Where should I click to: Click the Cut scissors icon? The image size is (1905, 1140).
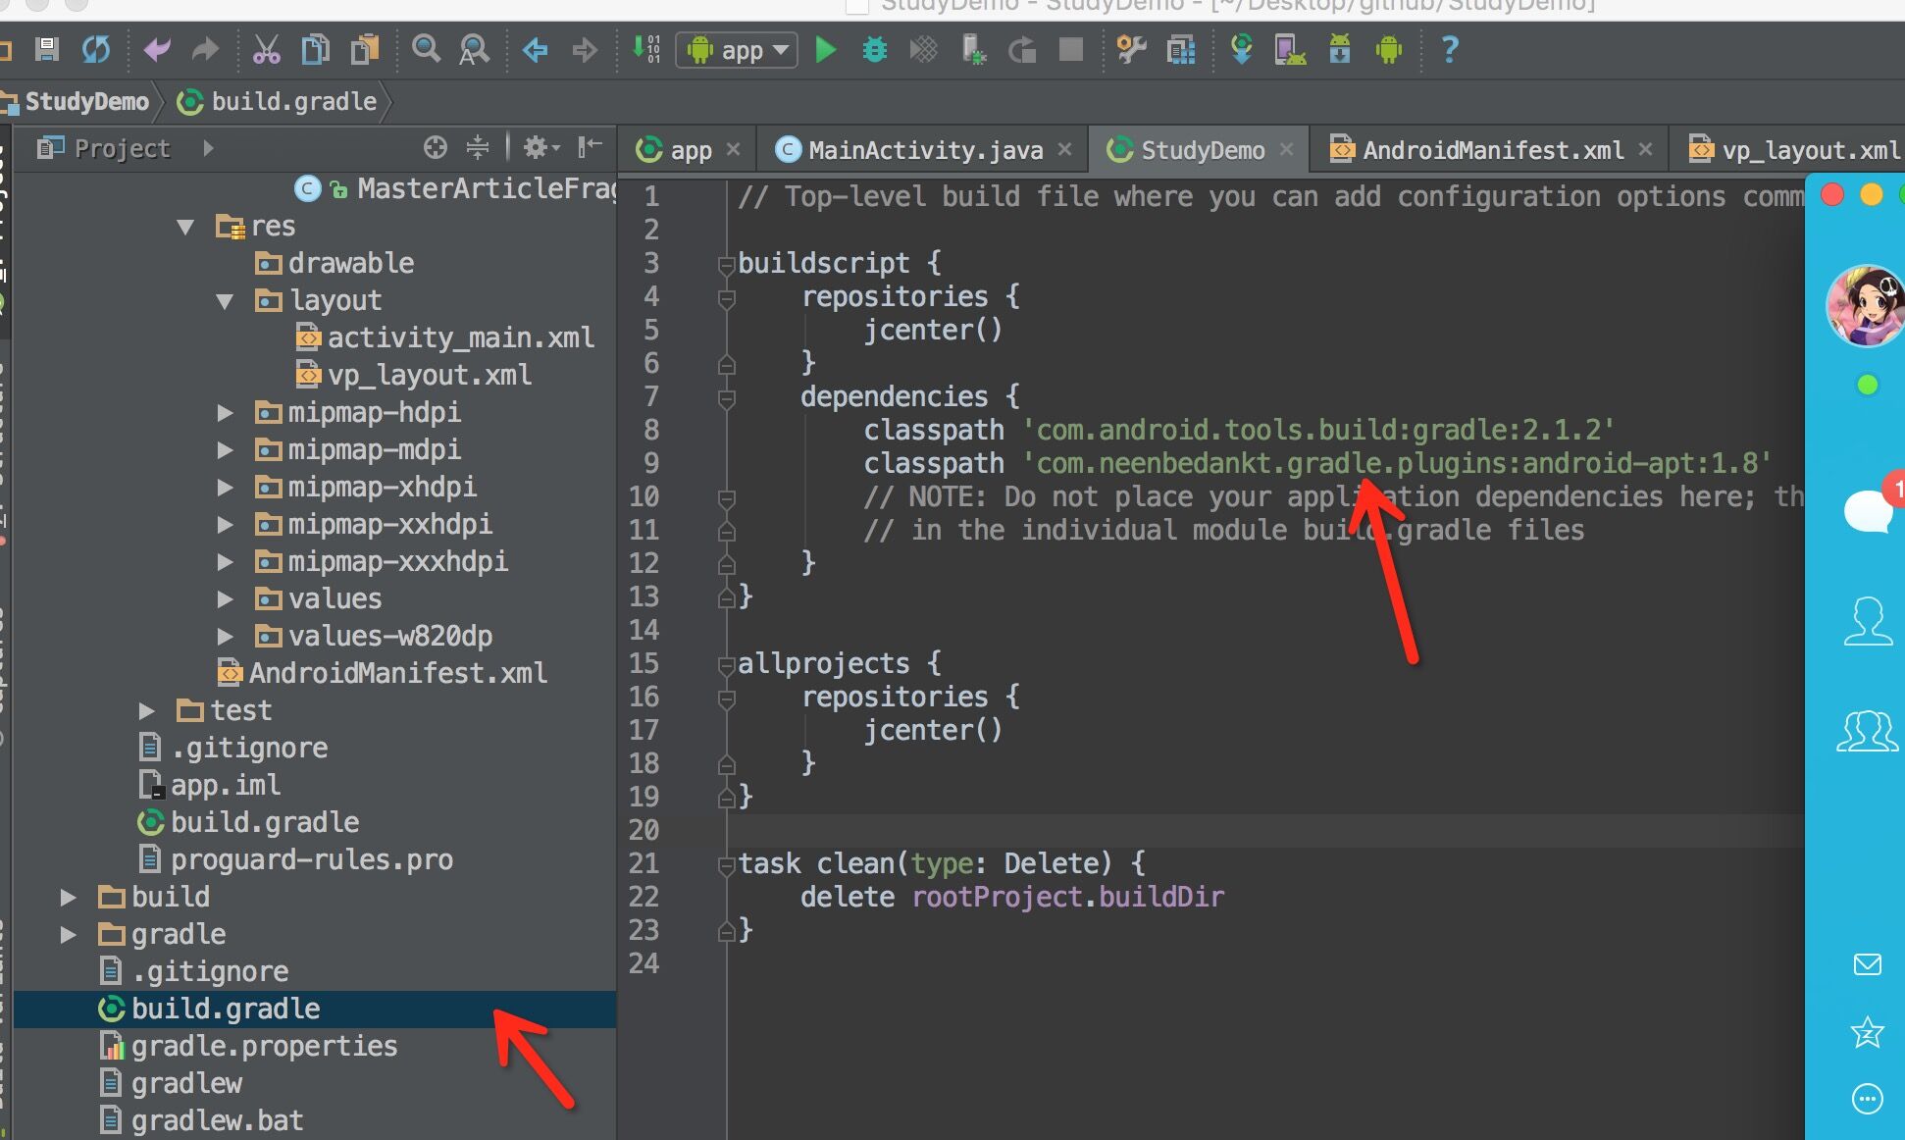pyautogui.click(x=266, y=49)
